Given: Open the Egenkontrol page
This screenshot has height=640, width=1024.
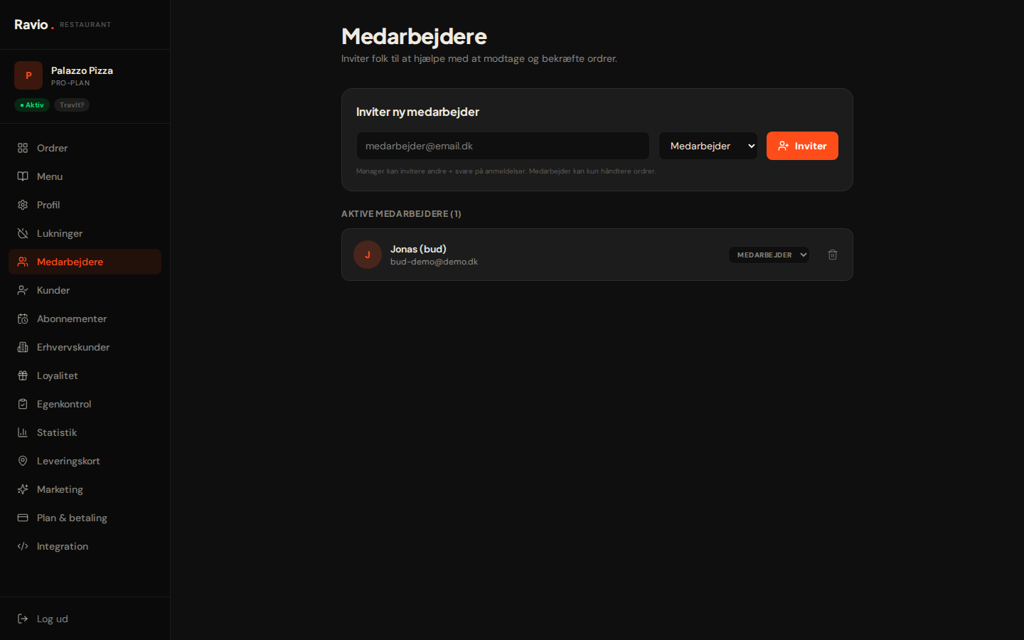Looking at the screenshot, I should click(85, 404).
